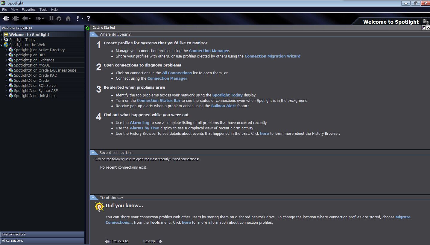Image resolution: width=430 pixels, height=245 pixels.
Task: Open the Help menu
Action: (x=54, y=10)
